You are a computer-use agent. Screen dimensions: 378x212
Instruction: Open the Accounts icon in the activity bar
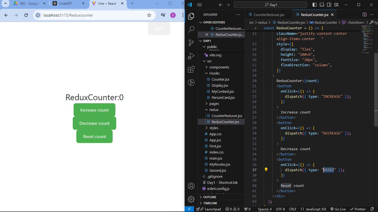pyautogui.click(x=191, y=186)
